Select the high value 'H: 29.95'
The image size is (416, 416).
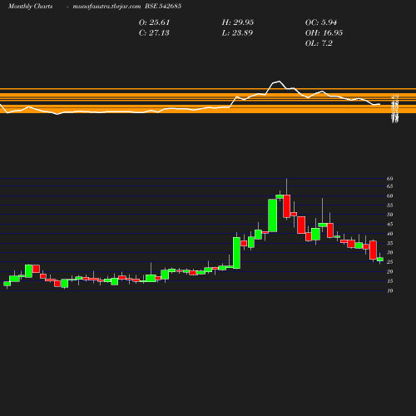238,22
